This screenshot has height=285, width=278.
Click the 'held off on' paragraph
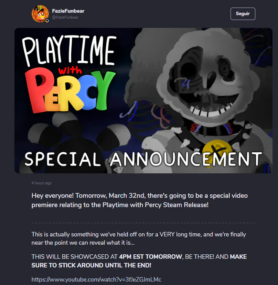click(x=139, y=238)
